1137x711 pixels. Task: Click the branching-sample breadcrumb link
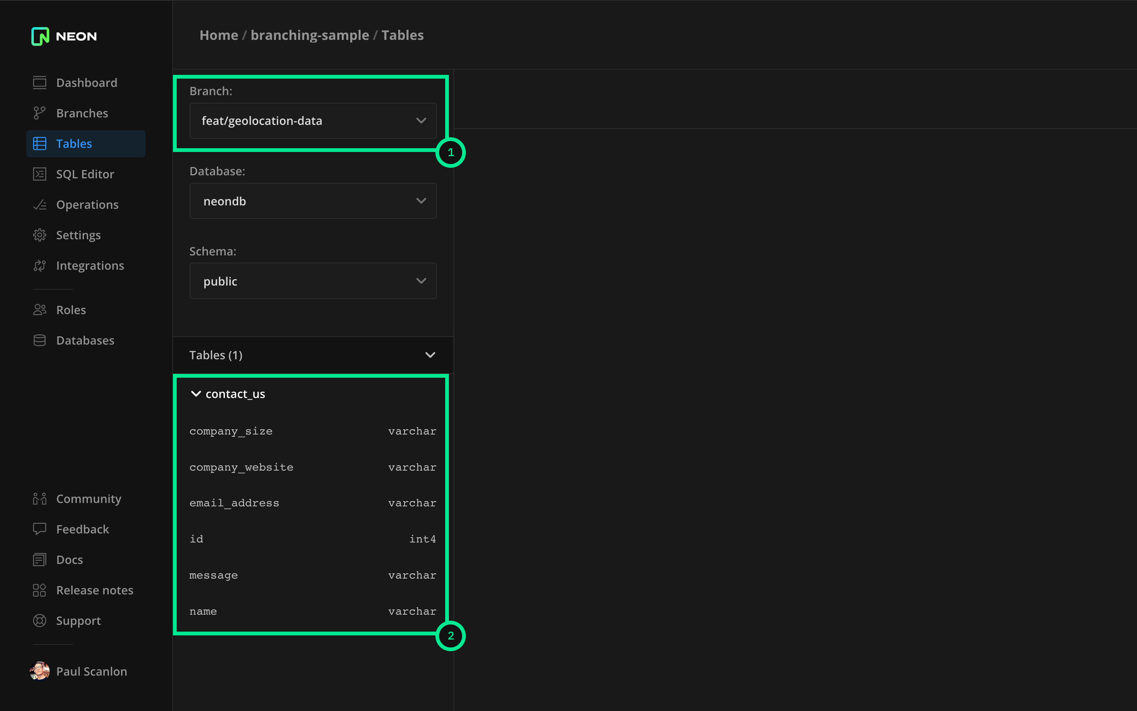[309, 35]
